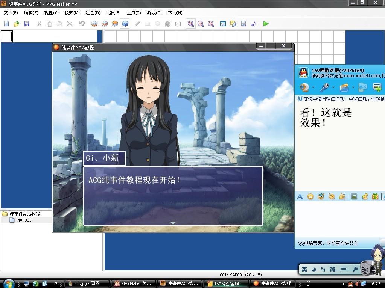
Task: Click the Cut scissors icon
Action: tap(39, 24)
